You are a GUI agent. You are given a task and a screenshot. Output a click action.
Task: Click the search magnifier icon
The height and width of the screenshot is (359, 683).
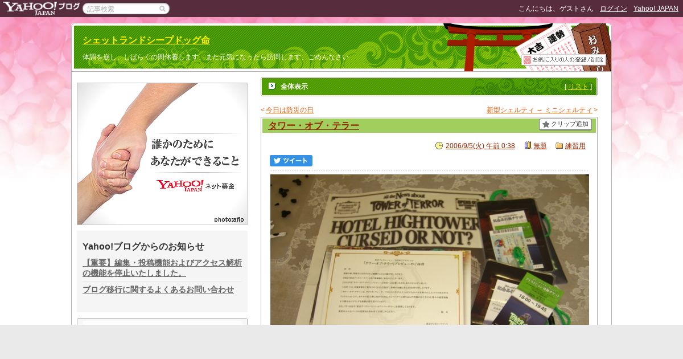162,9
